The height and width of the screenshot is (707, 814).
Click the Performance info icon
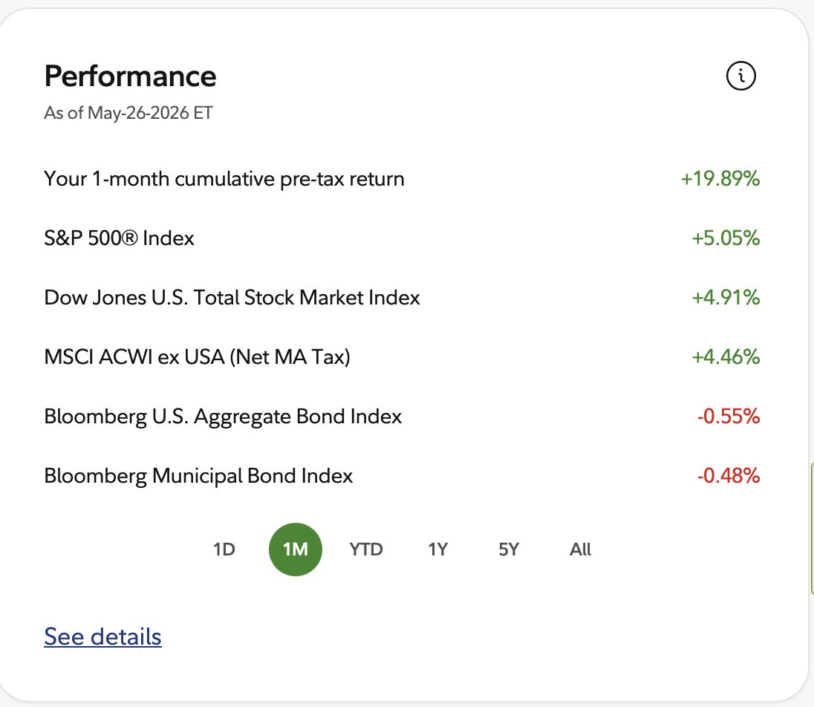(740, 76)
